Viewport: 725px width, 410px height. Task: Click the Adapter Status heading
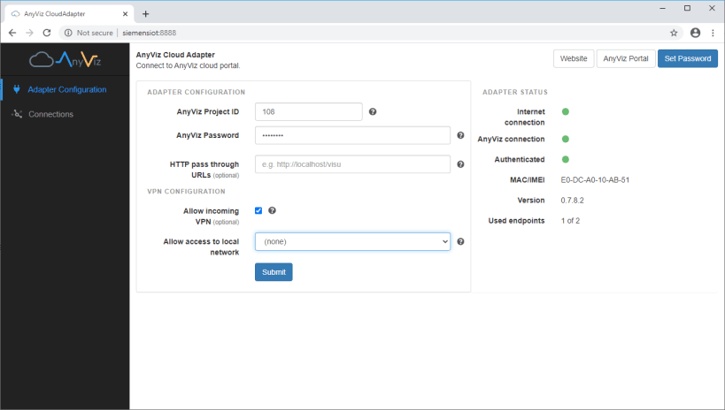(x=515, y=92)
